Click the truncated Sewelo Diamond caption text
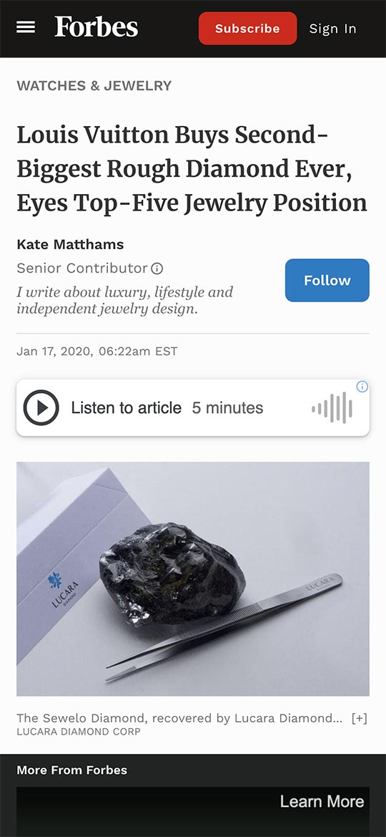The image size is (386, 837). pyautogui.click(x=179, y=718)
